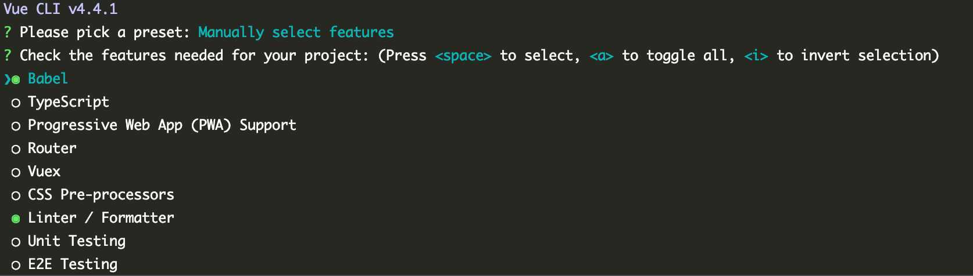Toggle the CSS Pre-processors circle

(16, 196)
